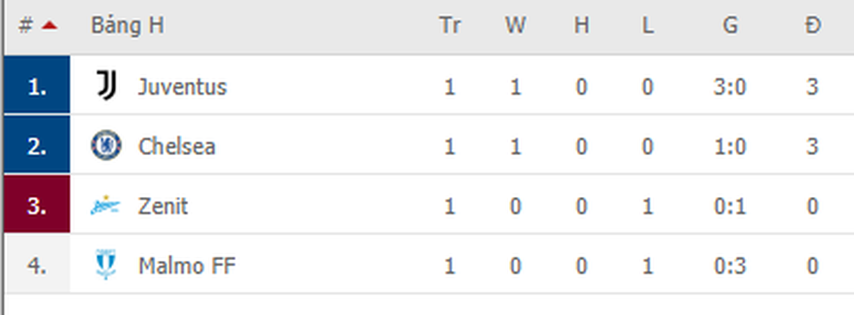854x315 pixels.
Task: Open the Chelsea team link
Action: (x=177, y=146)
